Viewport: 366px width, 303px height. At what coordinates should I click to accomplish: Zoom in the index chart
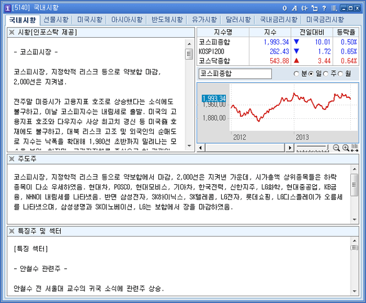coord(345,148)
